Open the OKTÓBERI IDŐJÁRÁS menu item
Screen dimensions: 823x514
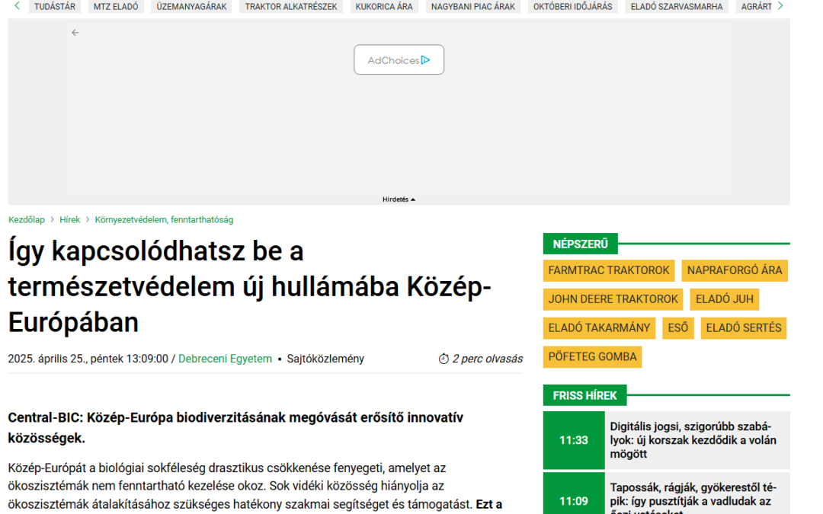click(x=572, y=5)
